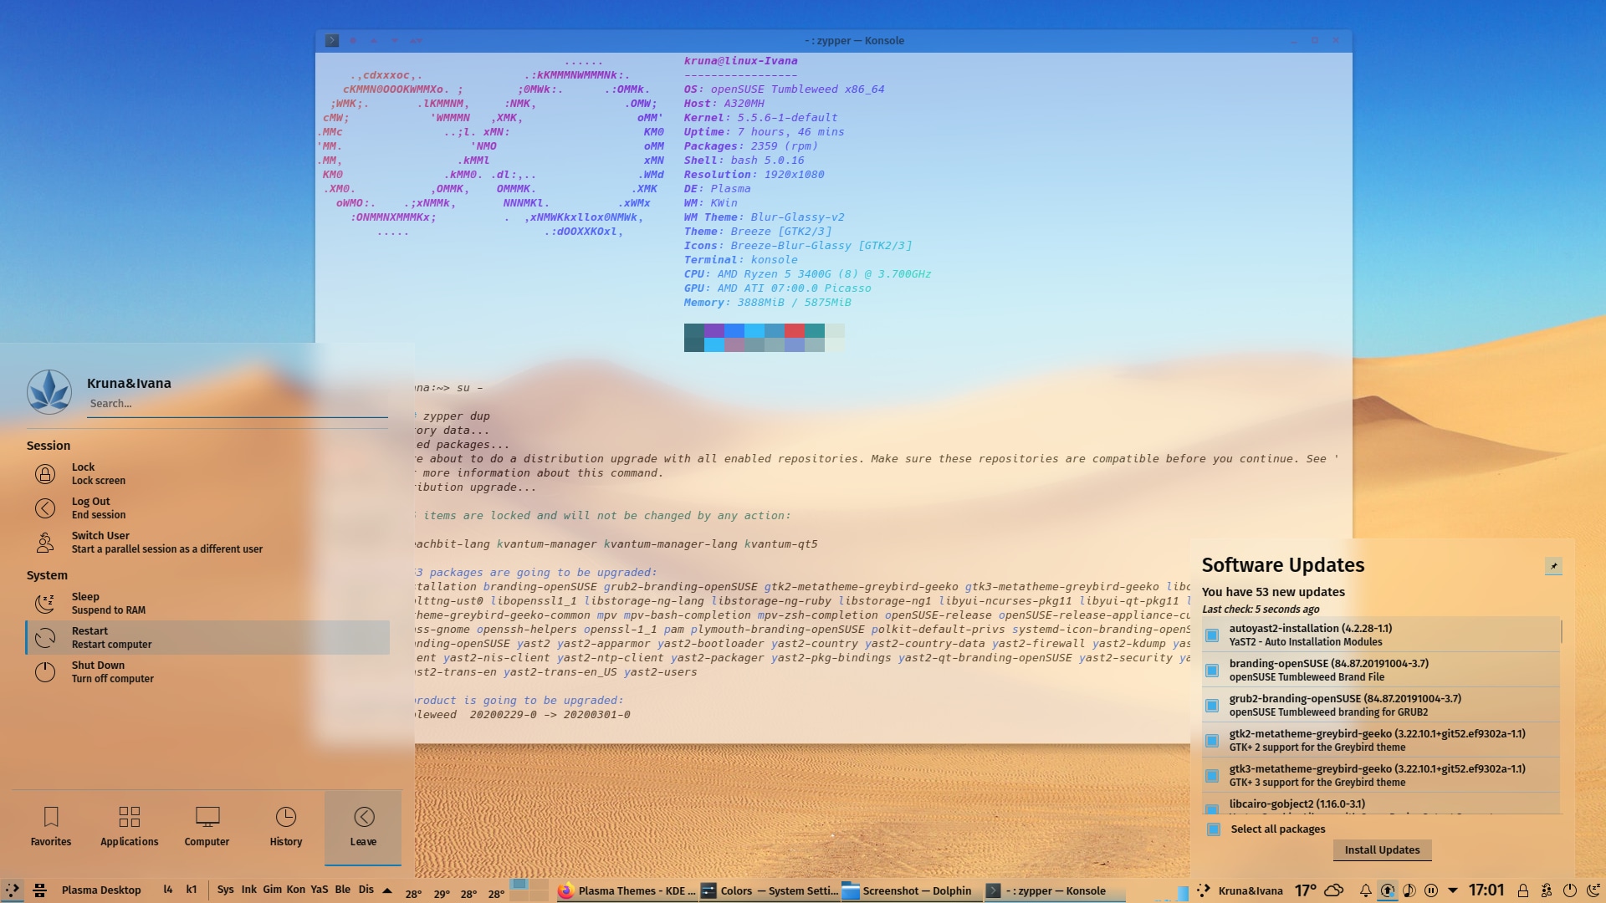
Task: Click the Firefox icon for Plasma Themes
Action: click(565, 891)
